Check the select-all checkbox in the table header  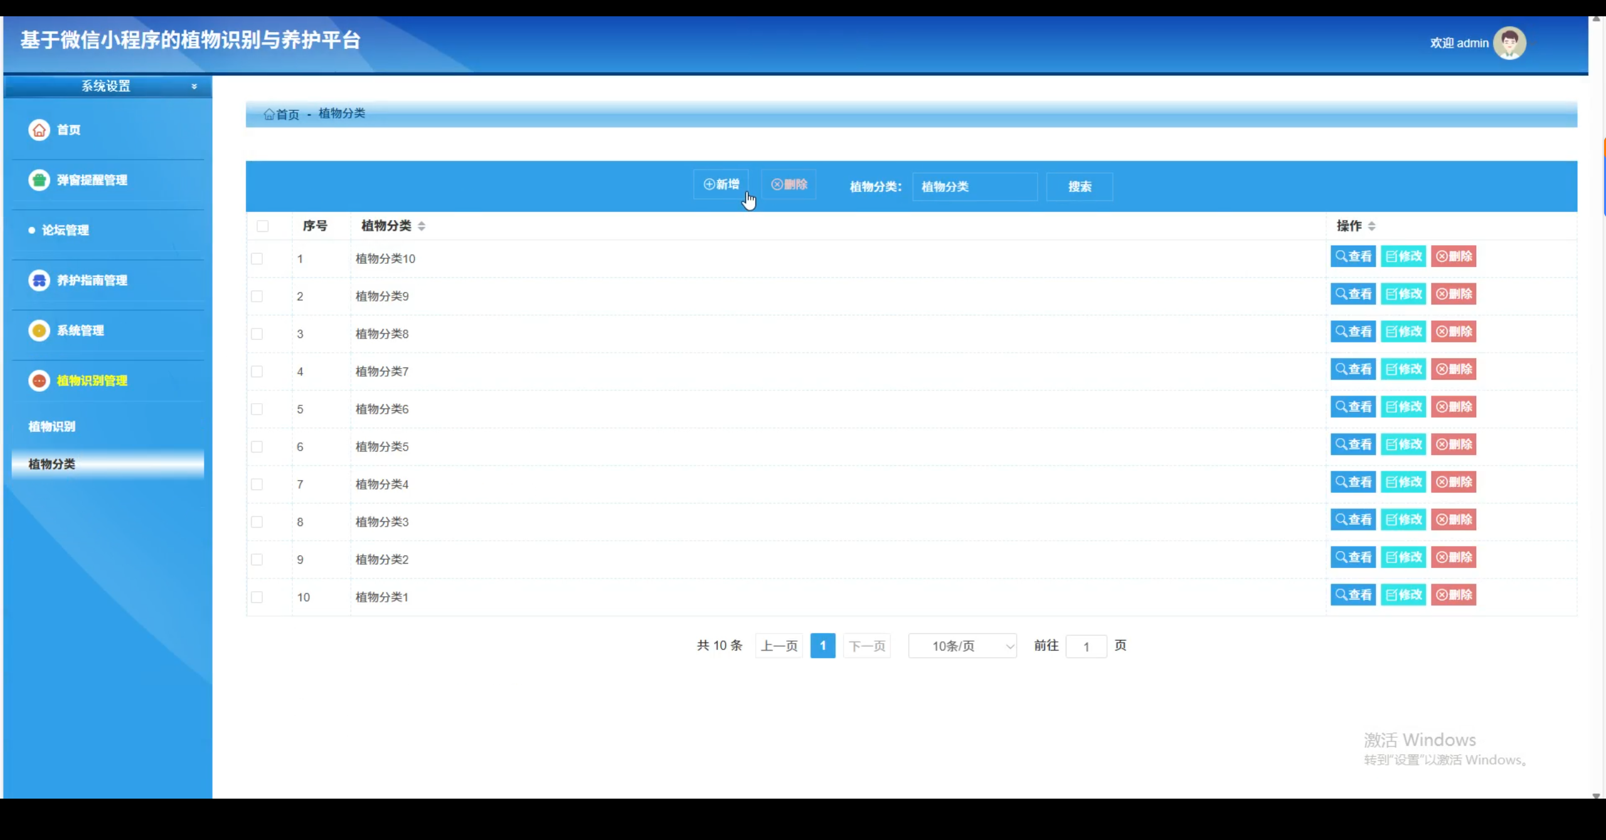point(263,226)
